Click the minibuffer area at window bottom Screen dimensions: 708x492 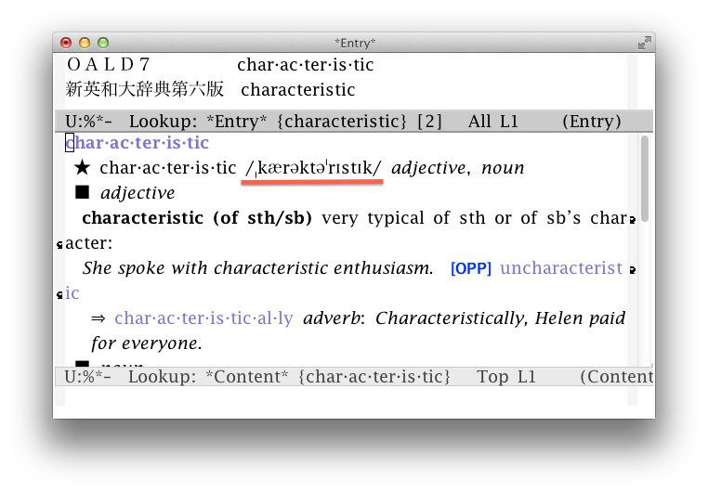(x=346, y=396)
